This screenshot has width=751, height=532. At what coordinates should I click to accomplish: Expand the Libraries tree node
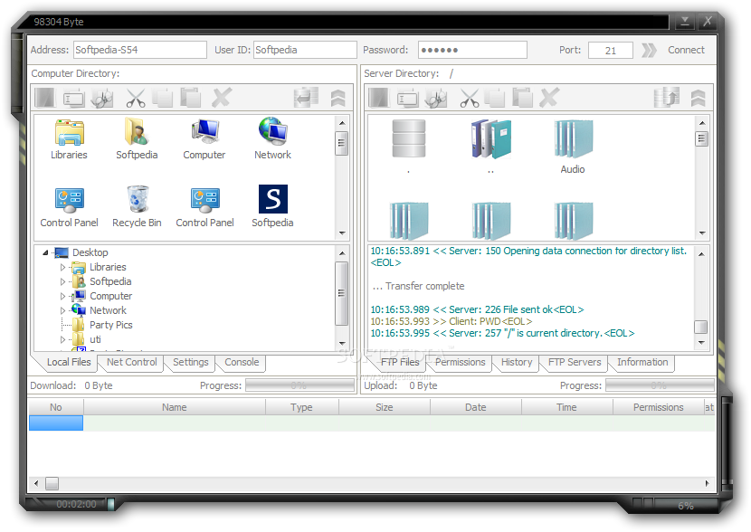(x=62, y=267)
